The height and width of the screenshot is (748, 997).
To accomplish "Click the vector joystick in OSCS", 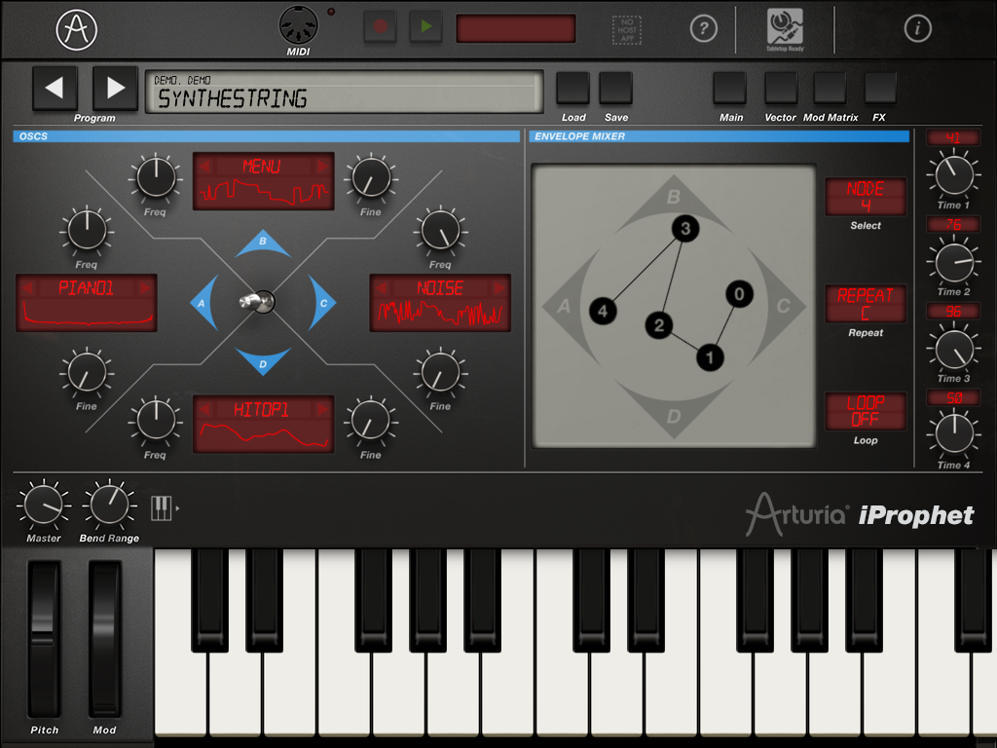I will click(x=257, y=302).
